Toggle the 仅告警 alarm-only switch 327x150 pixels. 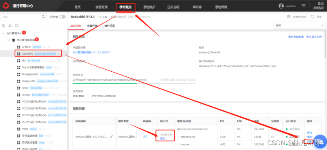click(62, 17)
